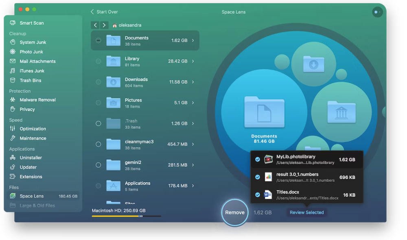
Task: Click the Macintosh HD usage bar
Action: 127,216
